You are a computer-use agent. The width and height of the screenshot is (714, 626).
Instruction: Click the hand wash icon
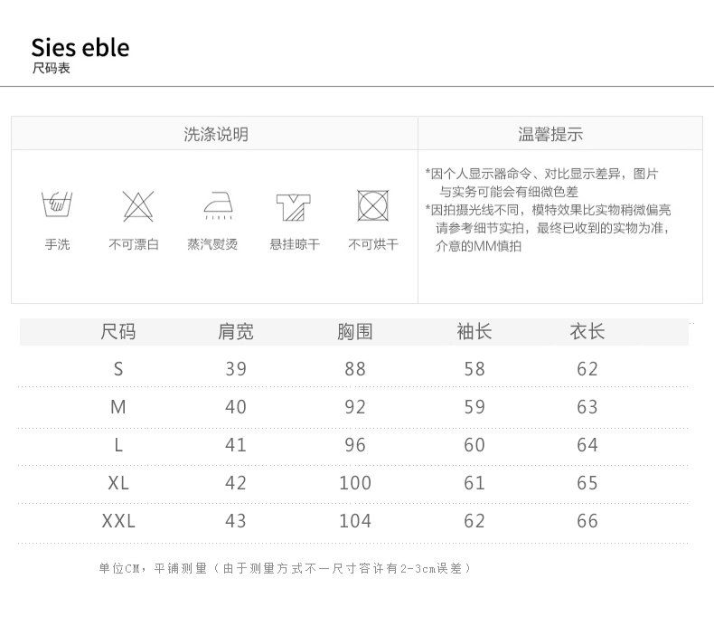[x=57, y=205]
